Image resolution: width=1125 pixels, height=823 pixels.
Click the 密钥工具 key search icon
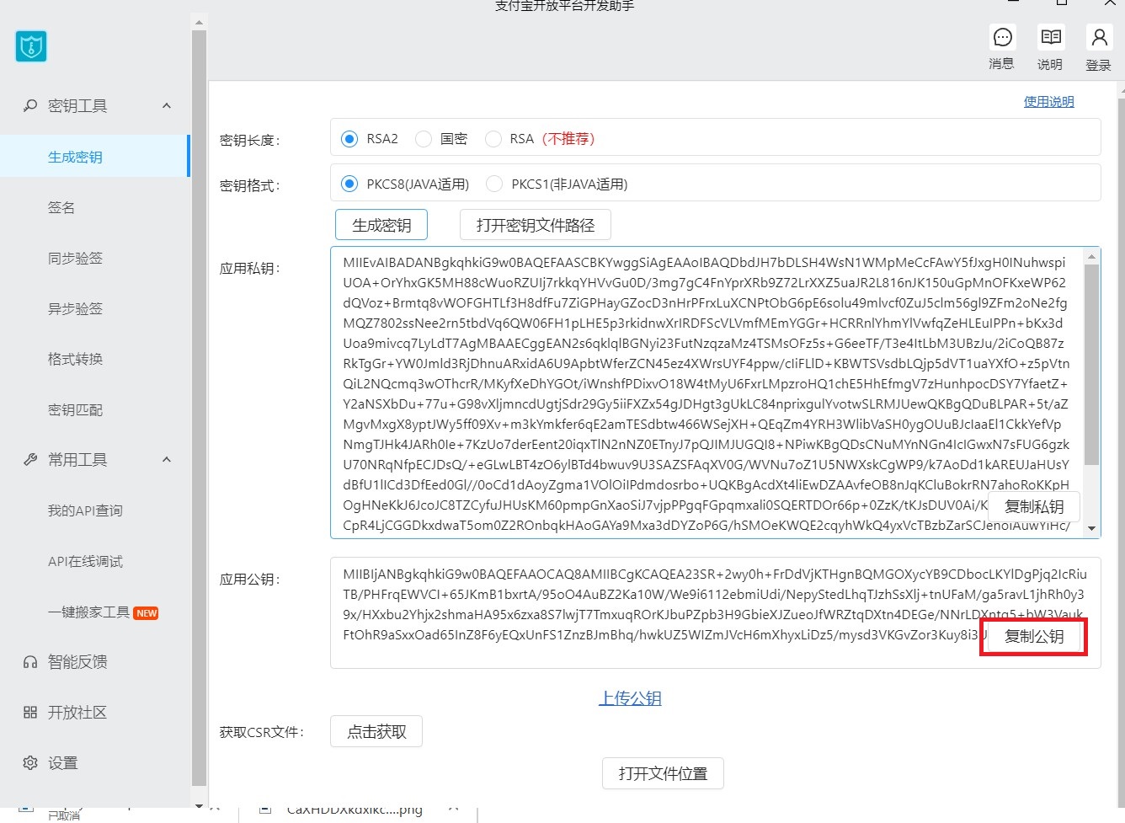(30, 106)
